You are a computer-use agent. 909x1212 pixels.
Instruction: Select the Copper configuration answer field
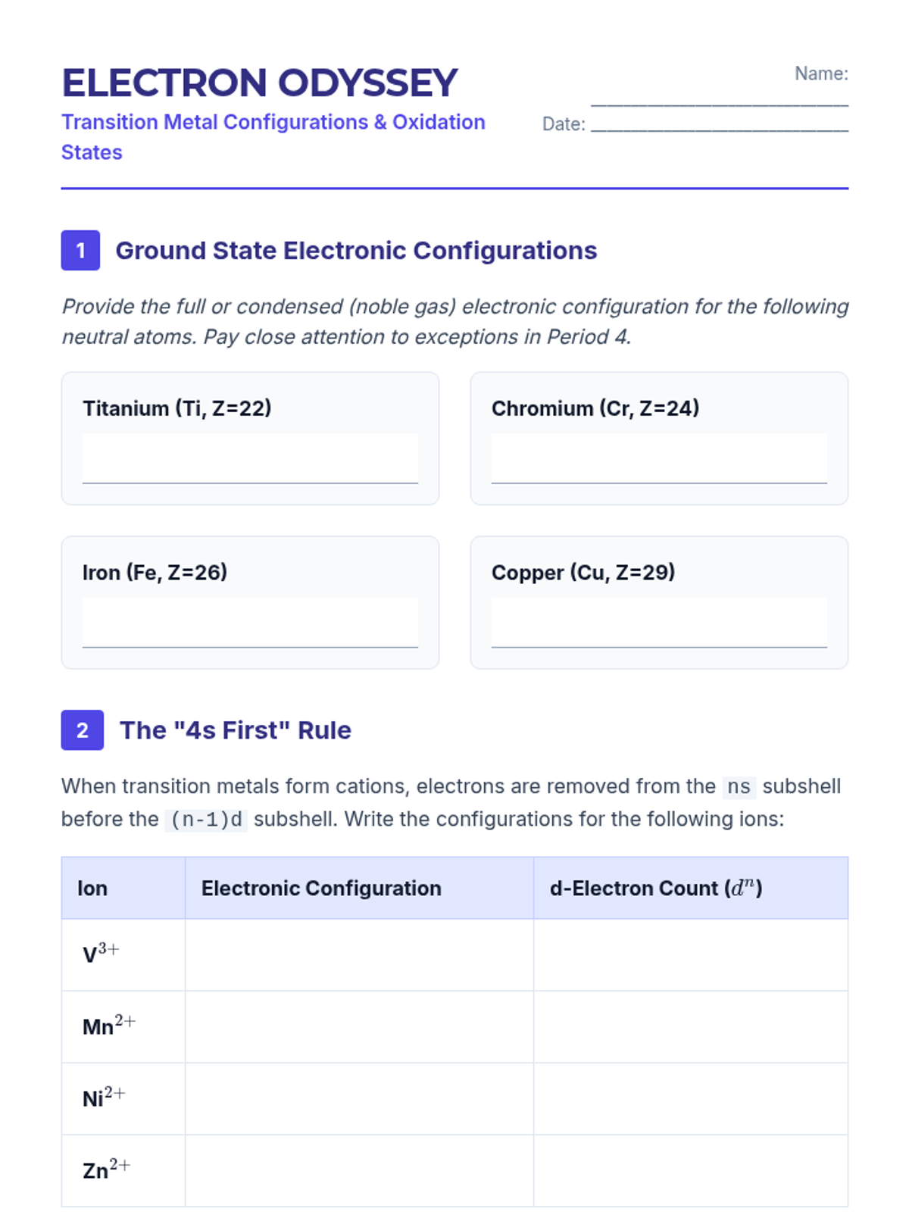click(659, 623)
